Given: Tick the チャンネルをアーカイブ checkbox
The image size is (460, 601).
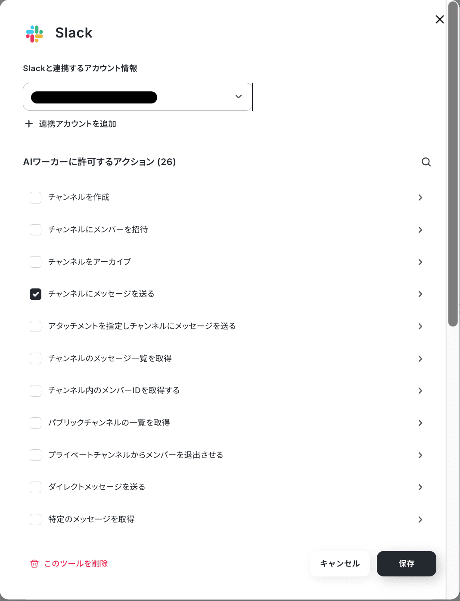Looking at the screenshot, I should point(35,262).
